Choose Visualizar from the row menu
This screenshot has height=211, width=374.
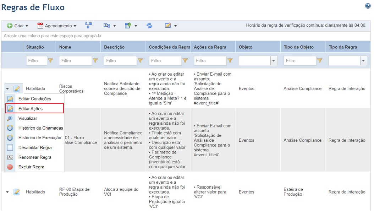(x=34, y=118)
